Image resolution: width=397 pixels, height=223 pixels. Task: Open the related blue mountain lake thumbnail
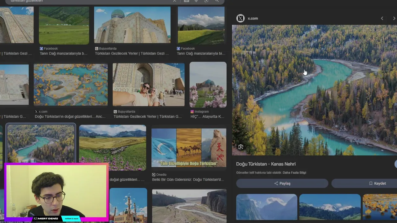pyautogui.click(x=266, y=207)
